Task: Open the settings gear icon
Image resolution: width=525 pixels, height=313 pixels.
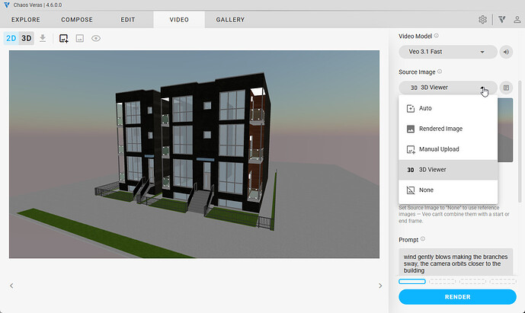Action: 482,20
